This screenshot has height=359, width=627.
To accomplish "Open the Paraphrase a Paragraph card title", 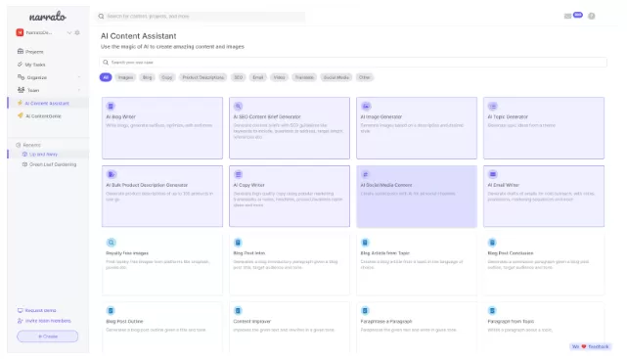I will point(386,322).
